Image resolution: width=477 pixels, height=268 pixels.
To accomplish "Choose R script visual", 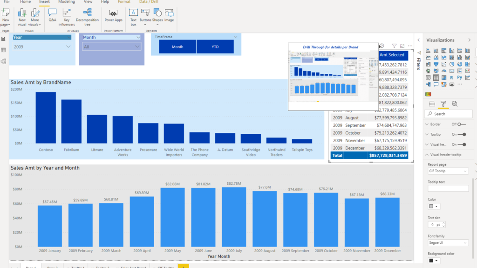I will (x=452, y=78).
